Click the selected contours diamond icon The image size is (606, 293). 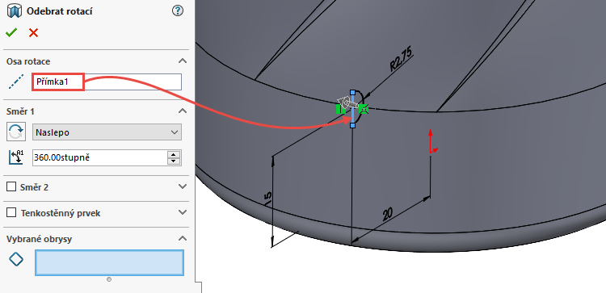pyautogui.click(x=16, y=259)
